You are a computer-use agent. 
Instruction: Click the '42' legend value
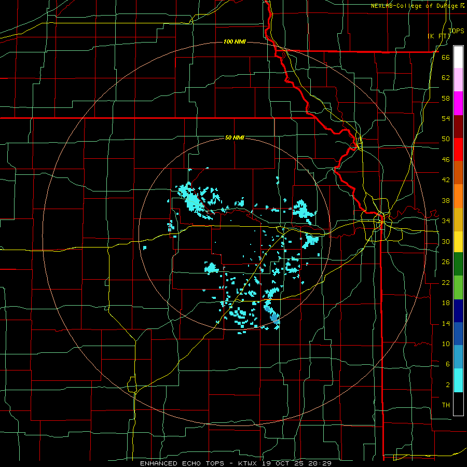pyautogui.click(x=446, y=180)
